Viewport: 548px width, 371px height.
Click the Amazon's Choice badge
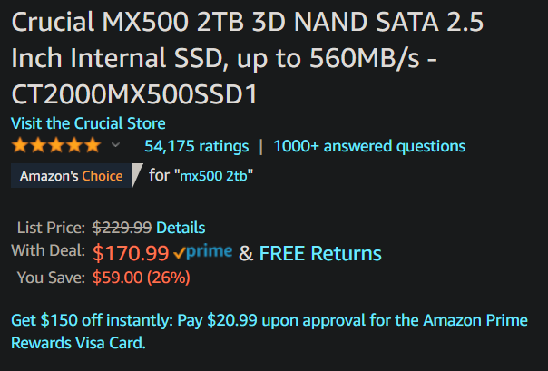(72, 176)
